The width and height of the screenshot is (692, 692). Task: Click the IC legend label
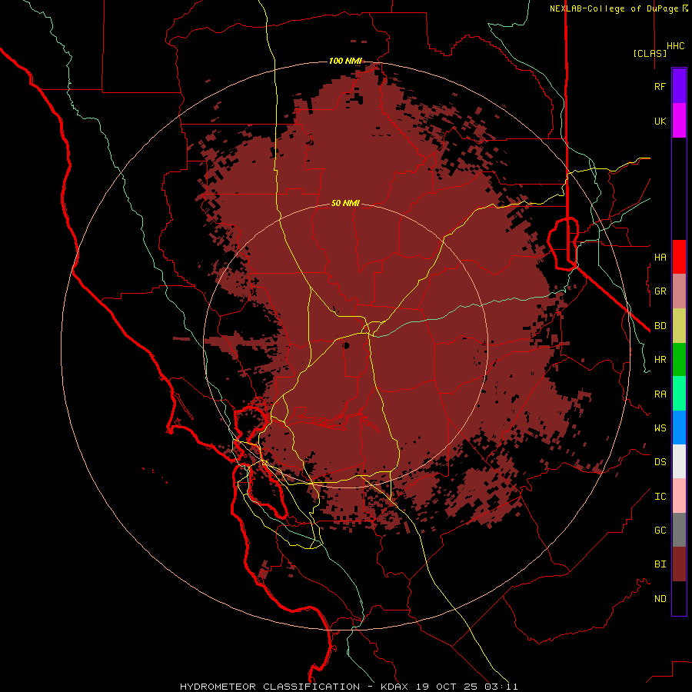pos(660,497)
